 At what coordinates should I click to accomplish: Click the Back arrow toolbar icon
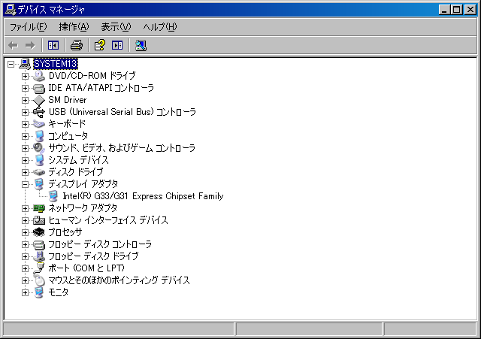click(x=13, y=45)
